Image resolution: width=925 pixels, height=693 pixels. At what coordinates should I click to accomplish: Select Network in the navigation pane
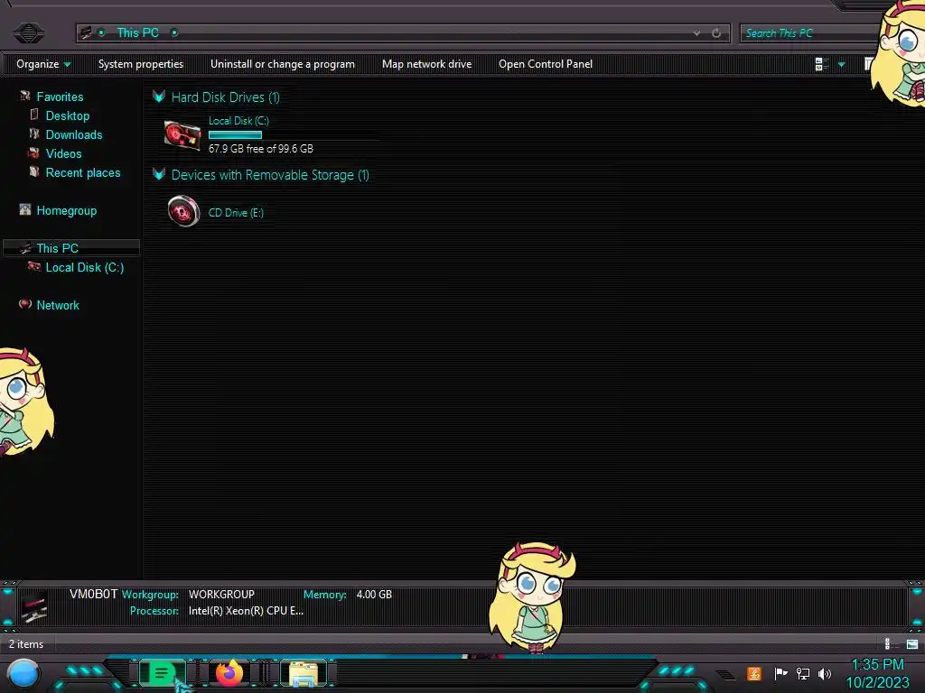point(58,305)
